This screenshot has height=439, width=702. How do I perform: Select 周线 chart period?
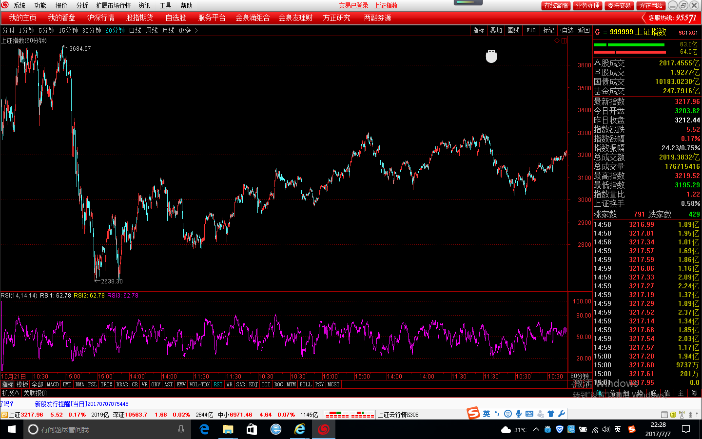pos(152,30)
